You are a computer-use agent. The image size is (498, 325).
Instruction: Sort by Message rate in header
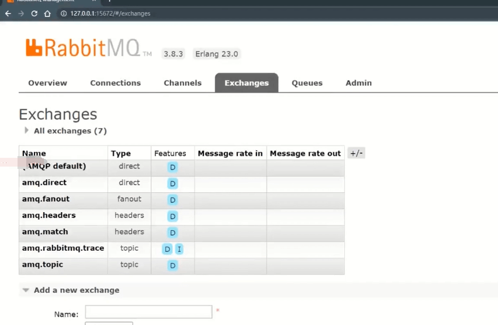point(230,154)
